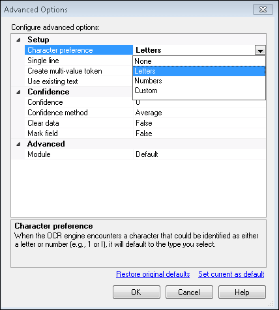Viewport: 279px width, 310px height.
Task: Collapse the Confidence section triangle
Action: [18, 92]
